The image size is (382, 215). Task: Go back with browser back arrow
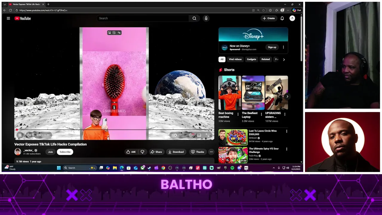point(4,10)
